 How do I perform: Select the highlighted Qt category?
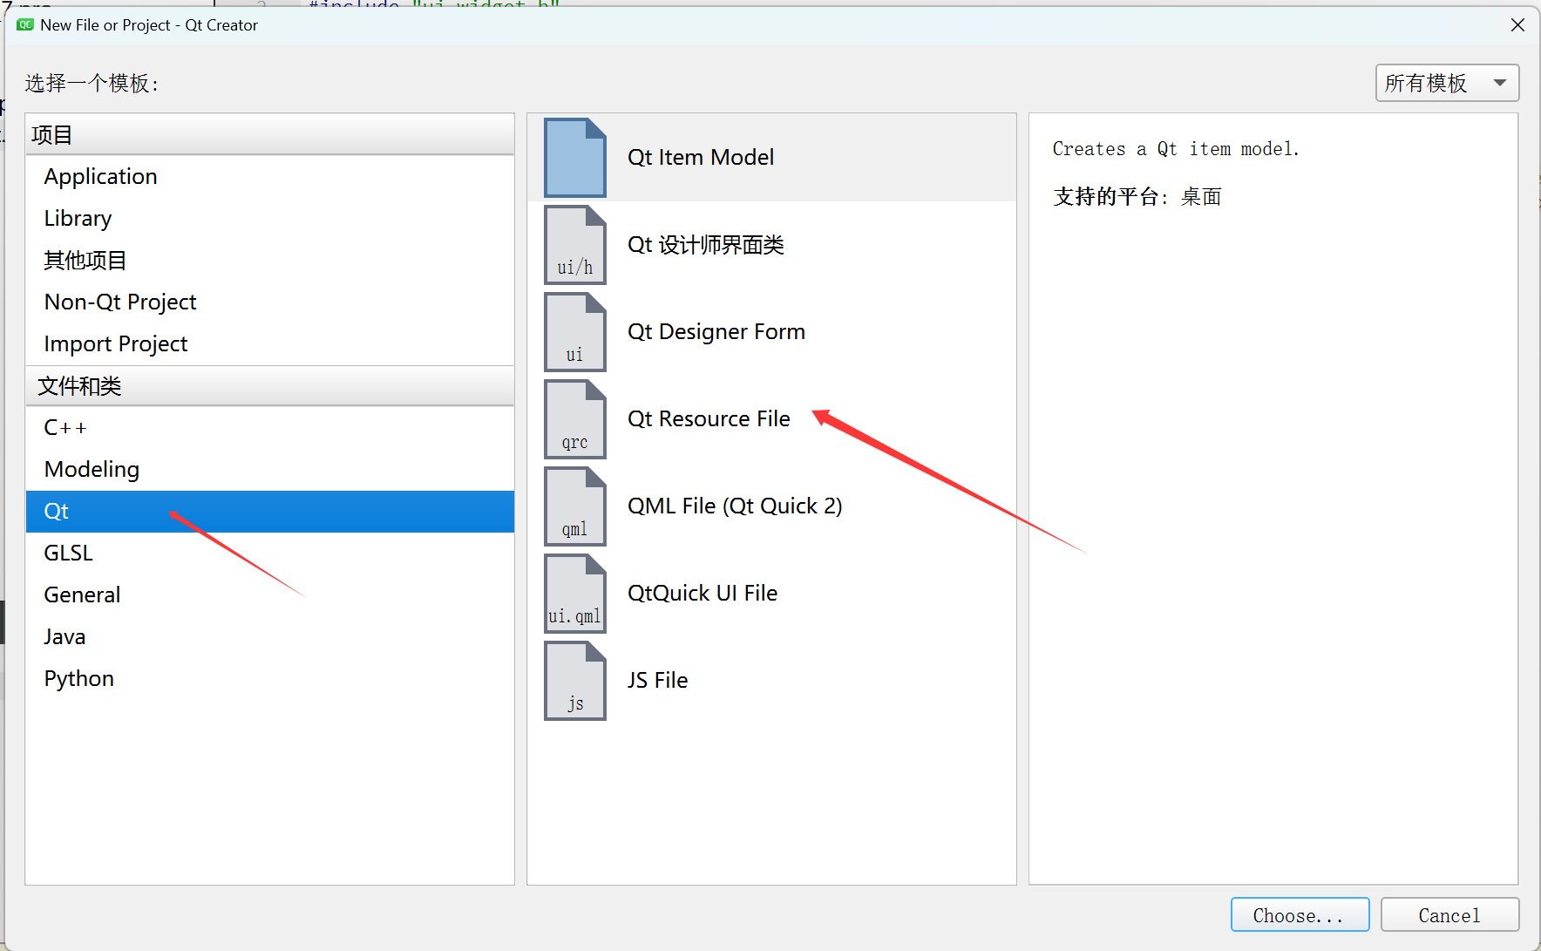[270, 511]
